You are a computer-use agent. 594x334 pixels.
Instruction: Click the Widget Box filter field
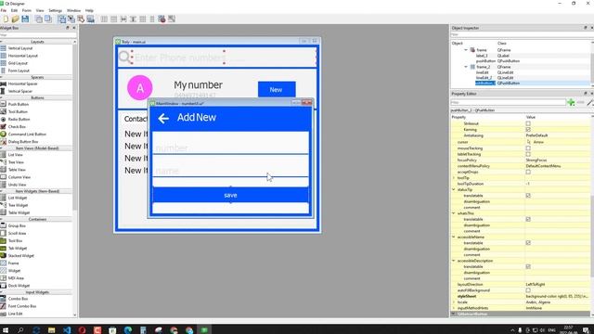point(38,35)
